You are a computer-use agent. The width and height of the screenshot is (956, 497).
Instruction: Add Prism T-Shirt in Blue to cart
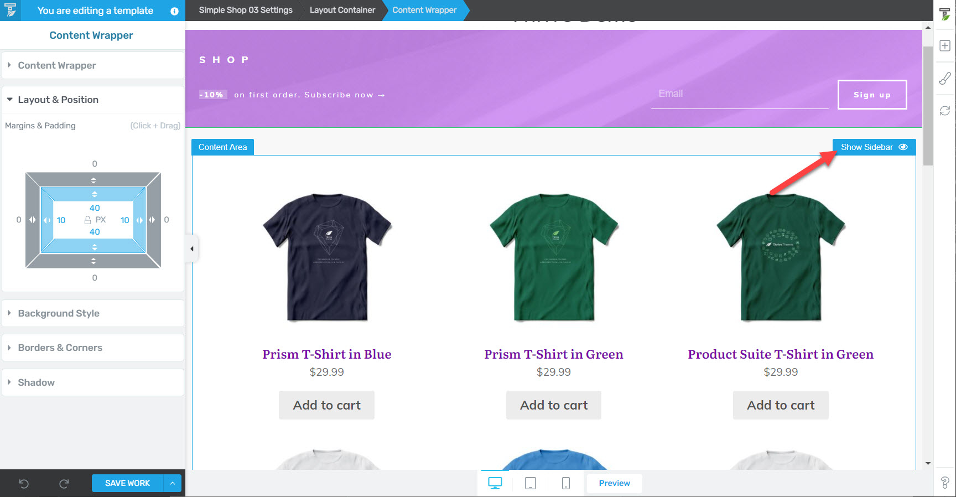click(x=326, y=405)
